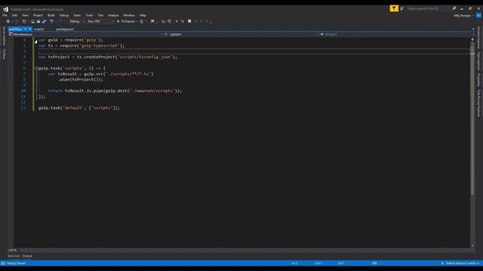Open the Debug menu
The height and width of the screenshot is (271, 483).
(64, 15)
